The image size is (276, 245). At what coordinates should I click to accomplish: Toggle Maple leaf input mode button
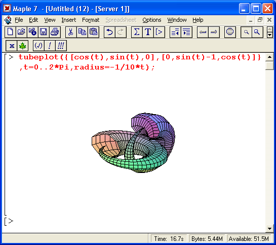pyautogui.click(x=22, y=46)
